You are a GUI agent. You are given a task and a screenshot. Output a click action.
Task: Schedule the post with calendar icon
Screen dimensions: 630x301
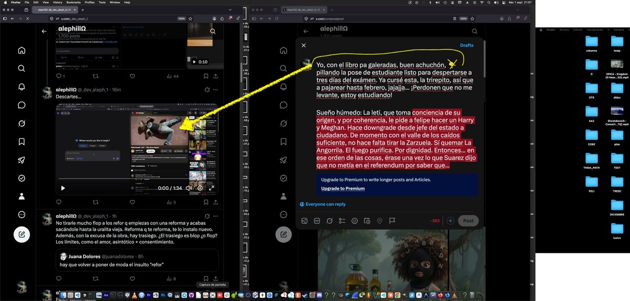click(367, 221)
